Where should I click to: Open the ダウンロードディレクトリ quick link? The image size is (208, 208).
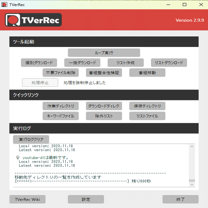(104, 106)
